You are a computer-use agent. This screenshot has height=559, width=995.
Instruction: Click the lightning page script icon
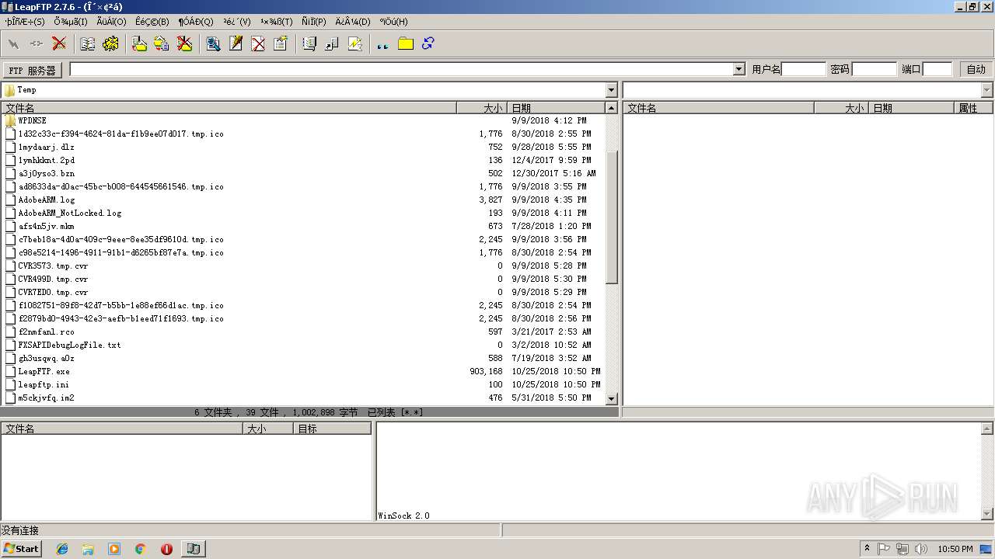[354, 44]
